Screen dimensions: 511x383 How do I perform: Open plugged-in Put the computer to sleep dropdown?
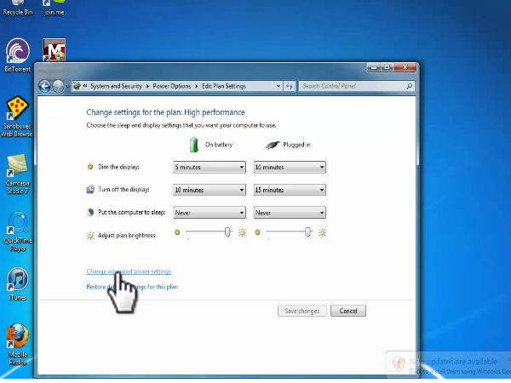(289, 213)
